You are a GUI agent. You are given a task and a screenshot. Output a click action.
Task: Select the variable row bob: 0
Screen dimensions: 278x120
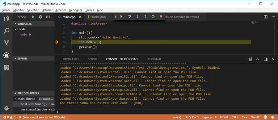tap(34, 35)
